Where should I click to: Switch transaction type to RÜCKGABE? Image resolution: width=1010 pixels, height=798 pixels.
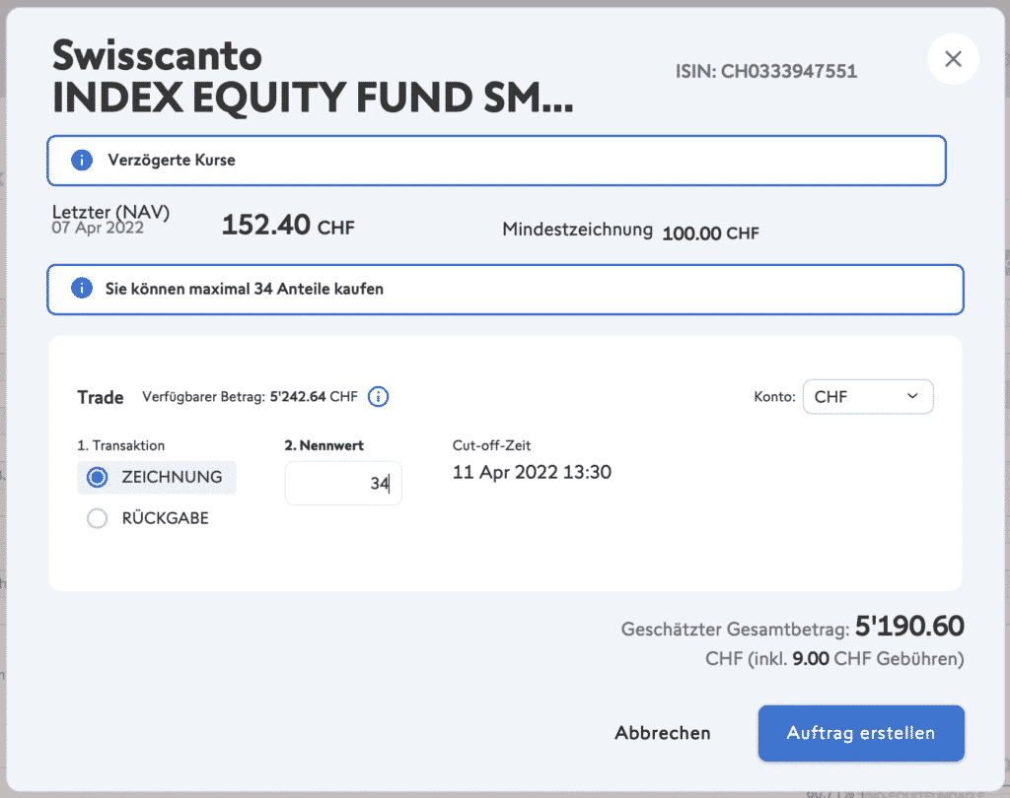[x=97, y=517]
